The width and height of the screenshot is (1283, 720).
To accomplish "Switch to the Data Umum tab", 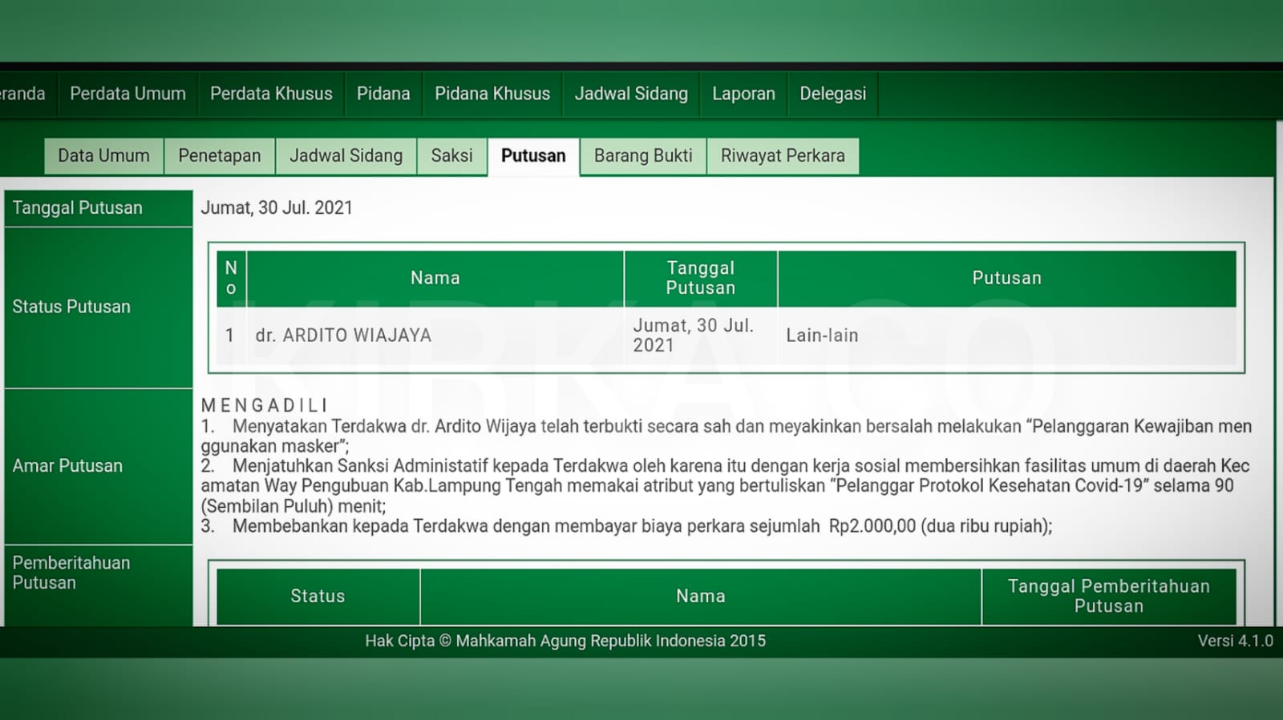I will (x=103, y=155).
